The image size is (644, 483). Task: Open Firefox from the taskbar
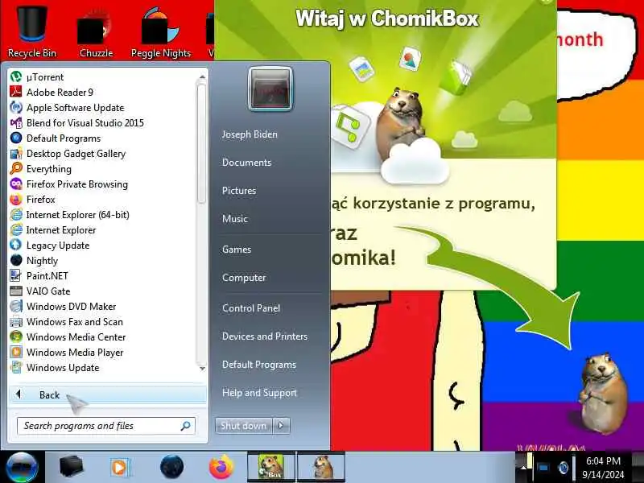221,467
